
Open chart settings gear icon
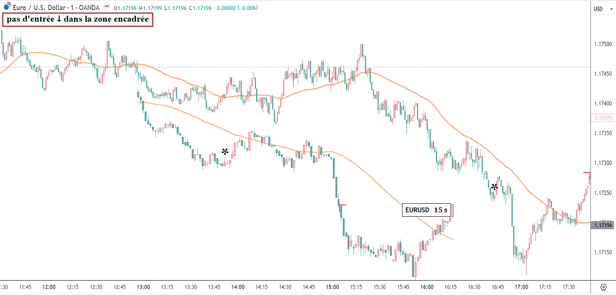pyautogui.click(x=603, y=287)
